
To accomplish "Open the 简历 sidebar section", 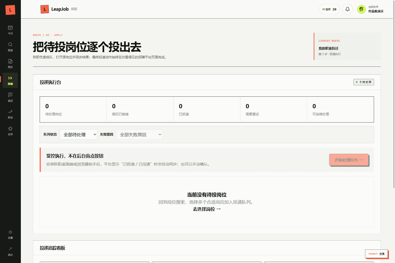I will (10, 64).
